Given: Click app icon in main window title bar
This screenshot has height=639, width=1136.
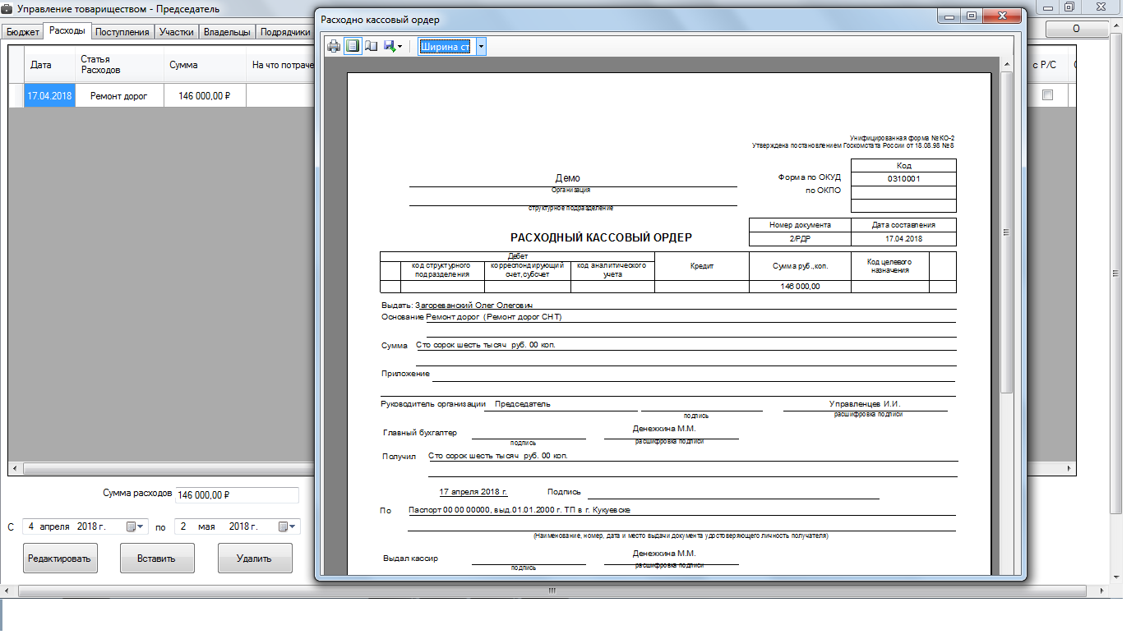Looking at the screenshot, I should point(7,9).
